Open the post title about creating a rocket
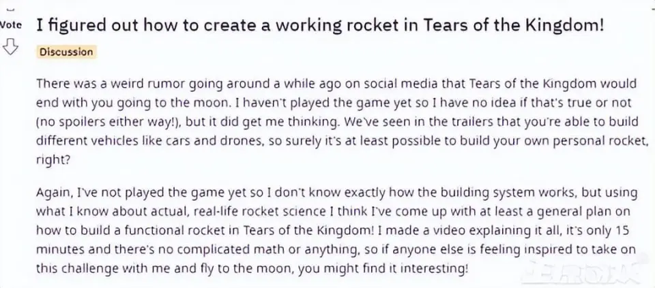The height and width of the screenshot is (288, 655). coord(319,26)
